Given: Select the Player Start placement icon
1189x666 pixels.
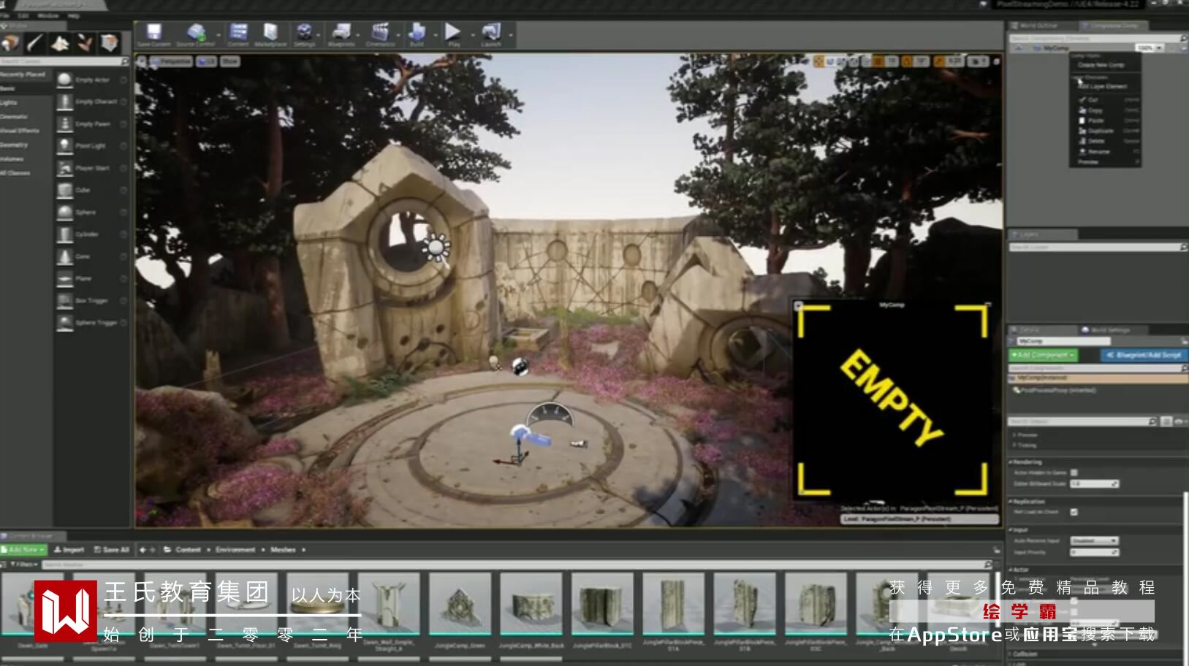Looking at the screenshot, I should tap(65, 168).
